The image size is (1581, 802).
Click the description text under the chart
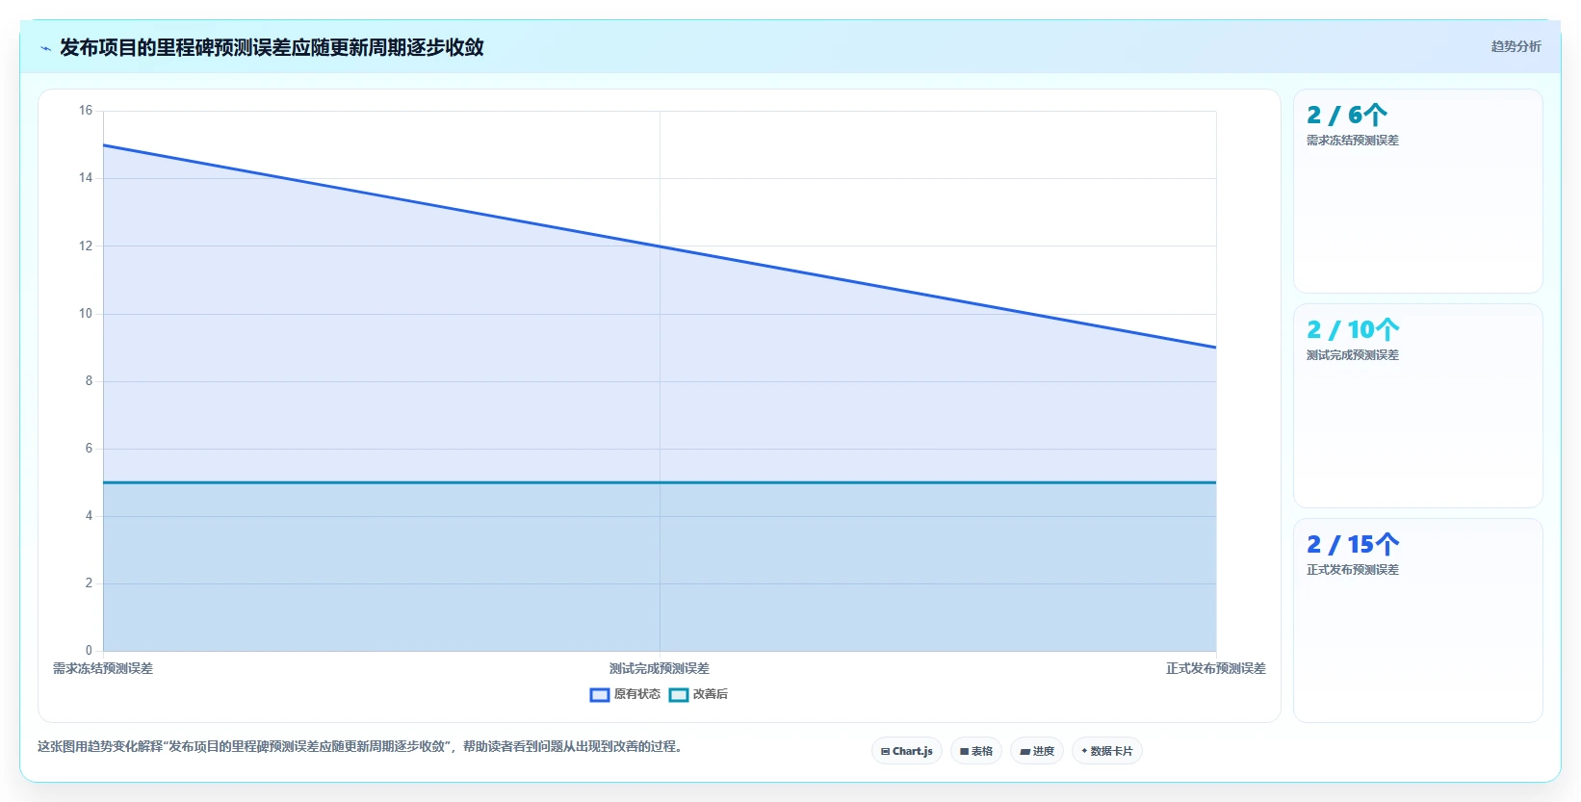click(x=361, y=746)
